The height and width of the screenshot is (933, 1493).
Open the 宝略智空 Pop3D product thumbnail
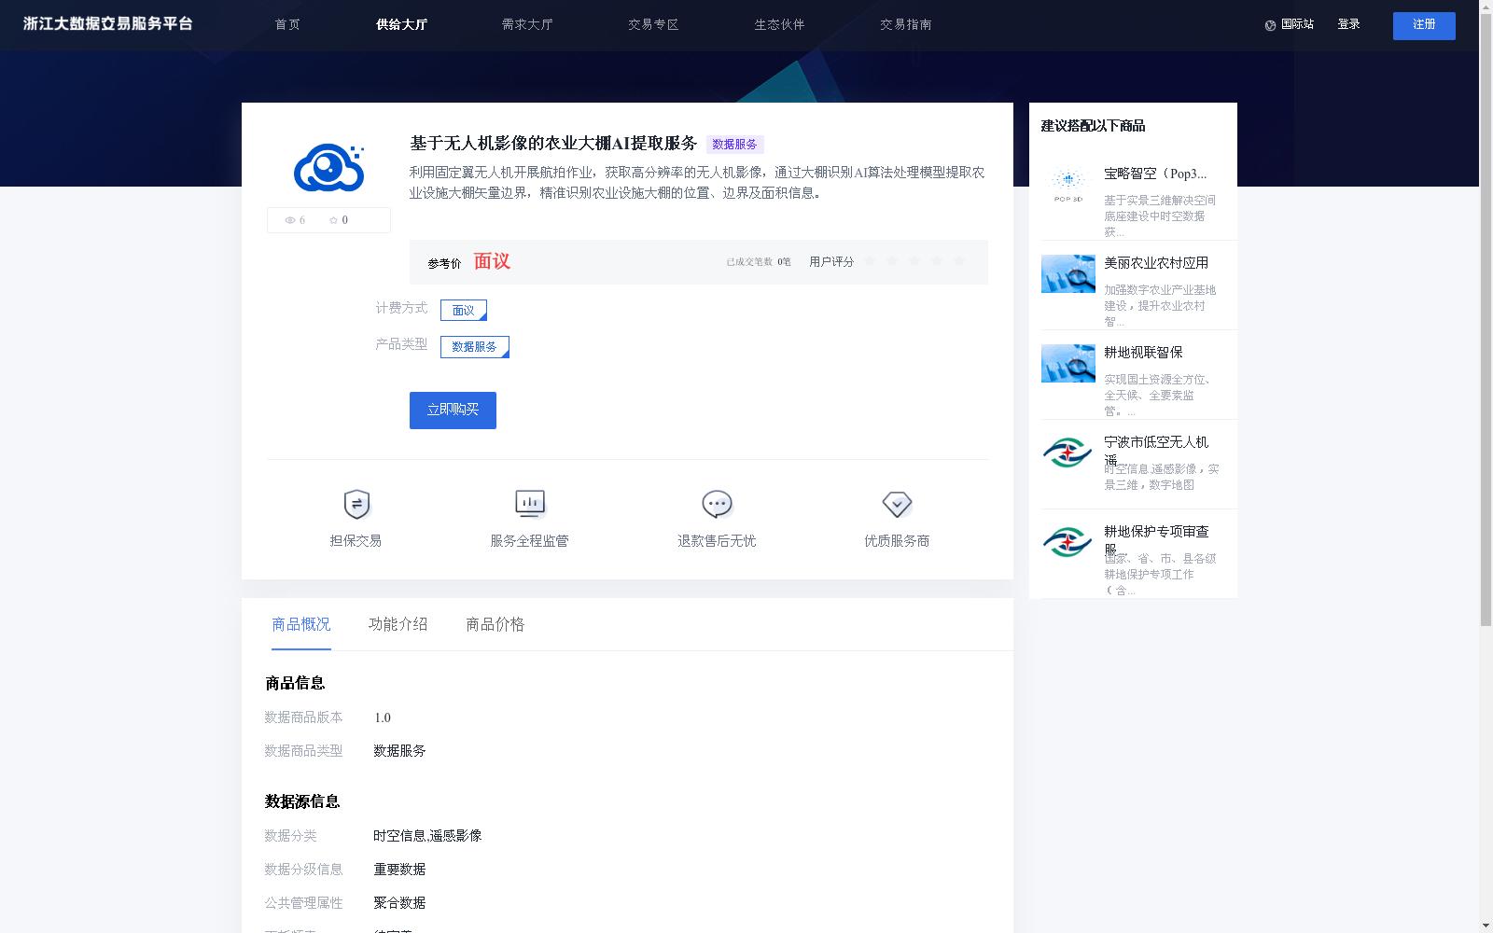pos(1068,185)
